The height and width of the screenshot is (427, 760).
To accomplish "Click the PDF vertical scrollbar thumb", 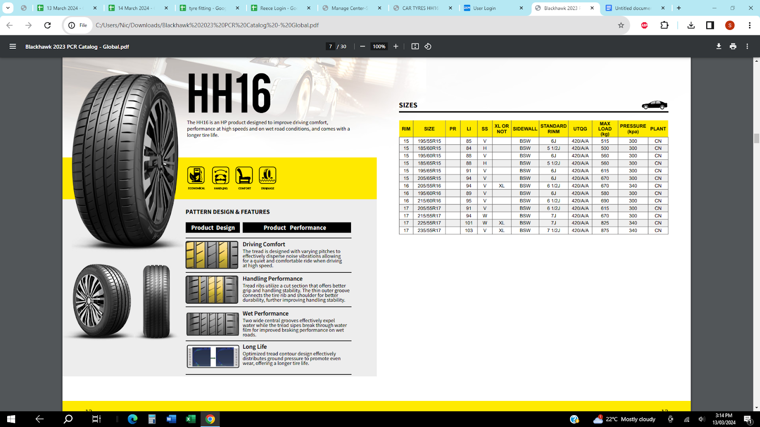I will [x=756, y=139].
